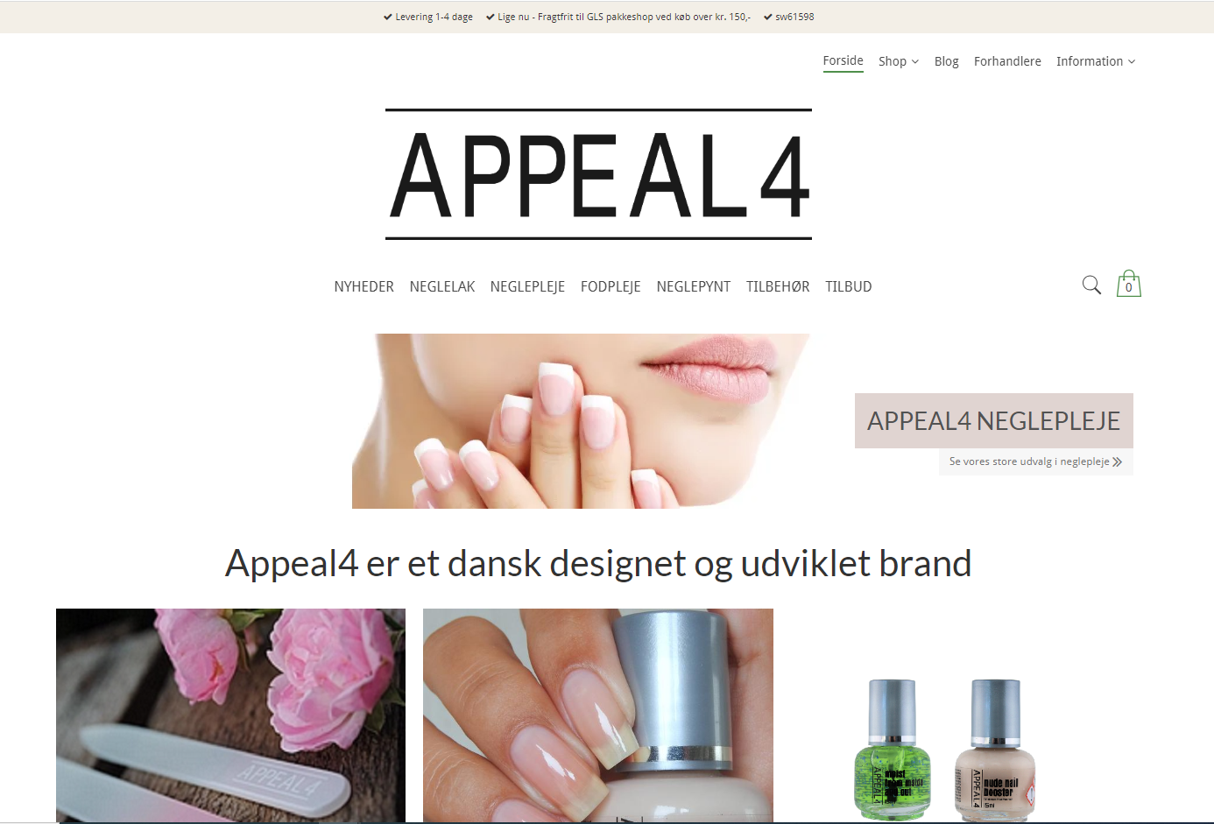This screenshot has width=1214, height=824.
Task: Click checkmark icon beside sw61598
Action: click(767, 17)
